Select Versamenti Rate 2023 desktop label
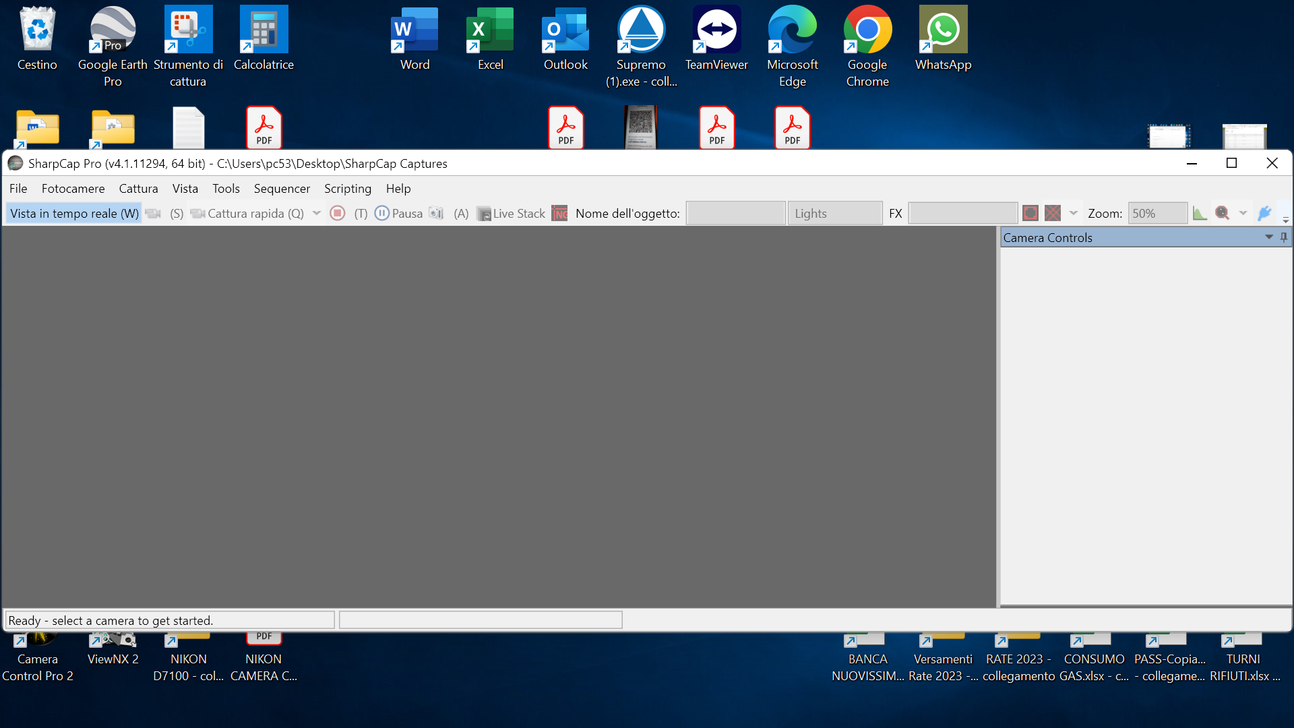 tap(943, 667)
